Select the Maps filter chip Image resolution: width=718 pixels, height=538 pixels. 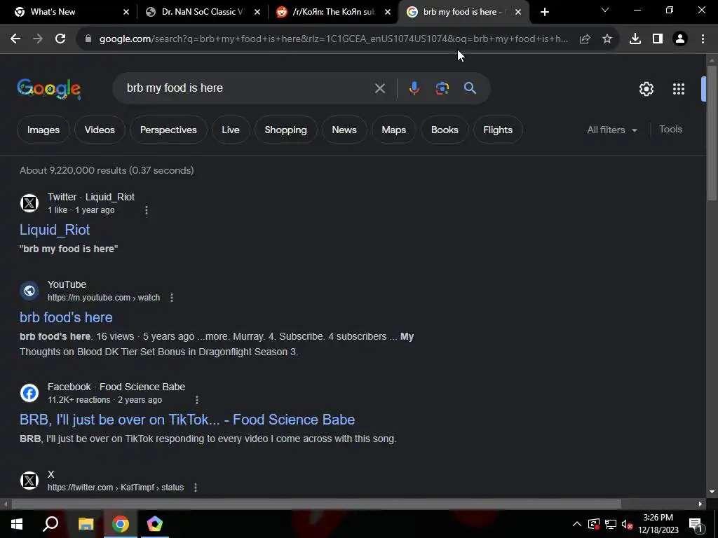[x=394, y=130]
